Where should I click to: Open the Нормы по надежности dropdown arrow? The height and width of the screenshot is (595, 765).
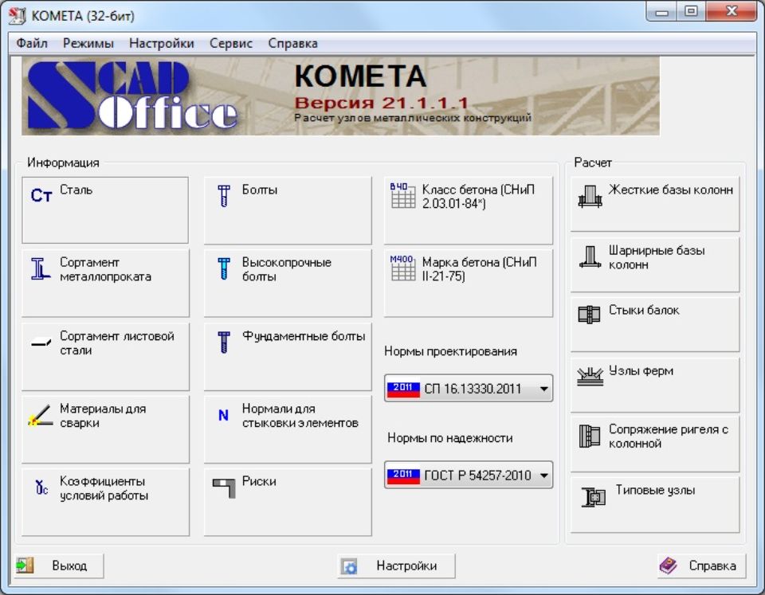coord(543,476)
